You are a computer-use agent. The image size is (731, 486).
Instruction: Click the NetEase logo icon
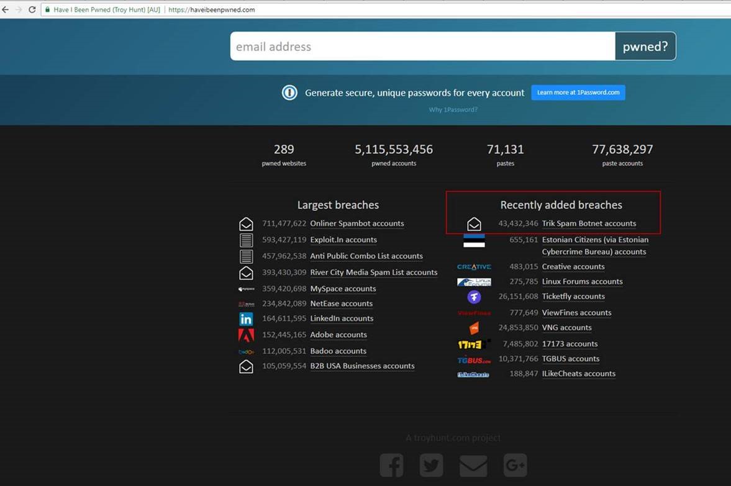click(246, 304)
